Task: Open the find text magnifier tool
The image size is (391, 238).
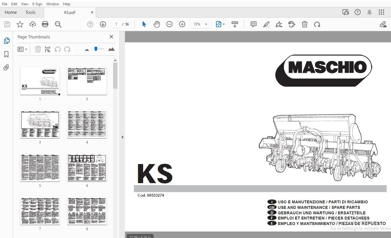Action: (58, 25)
